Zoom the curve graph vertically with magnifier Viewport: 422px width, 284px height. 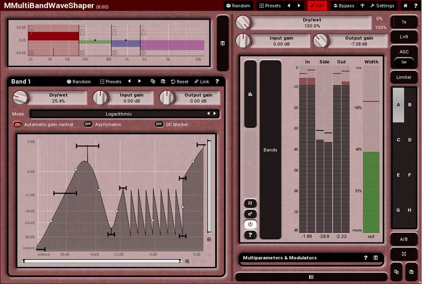click(x=209, y=239)
